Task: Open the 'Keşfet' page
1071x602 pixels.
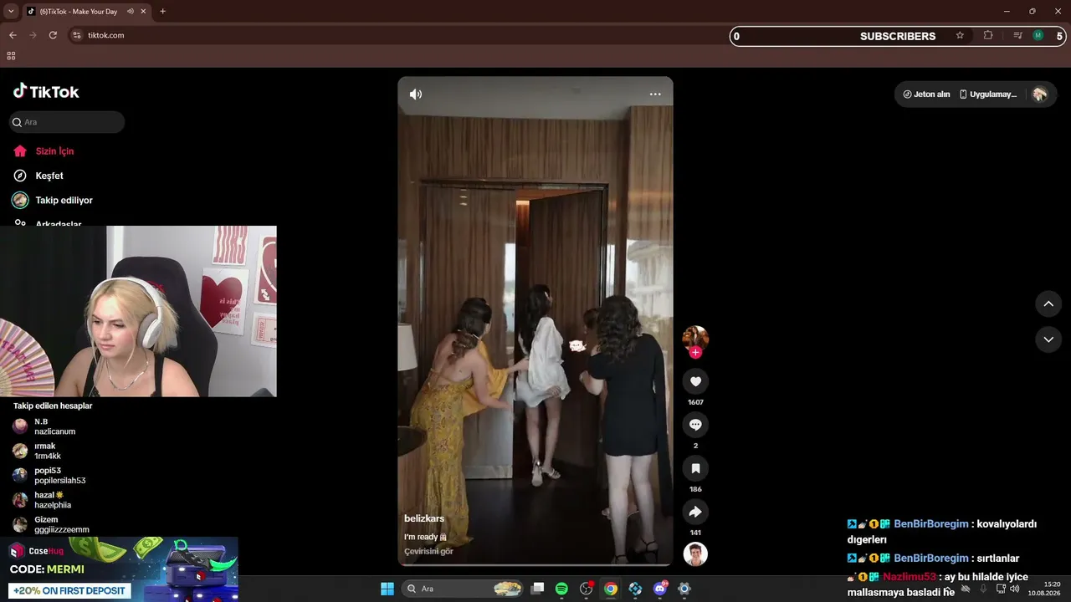Action: click(x=49, y=176)
